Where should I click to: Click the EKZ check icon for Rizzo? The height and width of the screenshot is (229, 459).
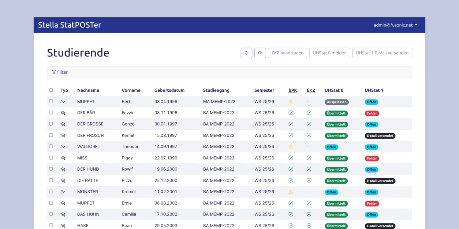pos(309,180)
